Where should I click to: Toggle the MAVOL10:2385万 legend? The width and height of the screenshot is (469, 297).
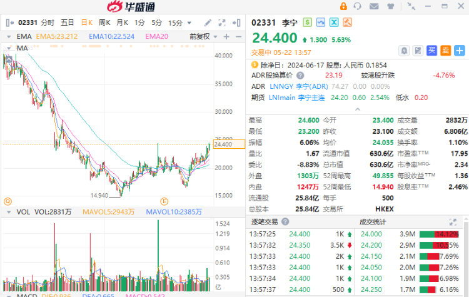pos(174,212)
